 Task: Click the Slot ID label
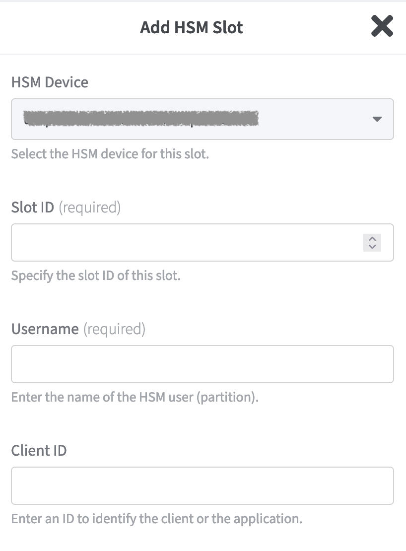pos(32,207)
